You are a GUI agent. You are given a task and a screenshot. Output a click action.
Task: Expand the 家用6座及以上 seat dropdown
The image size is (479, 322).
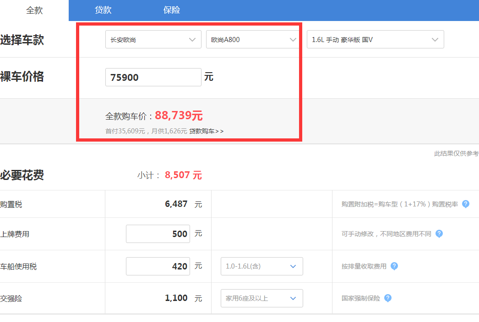coord(262,298)
